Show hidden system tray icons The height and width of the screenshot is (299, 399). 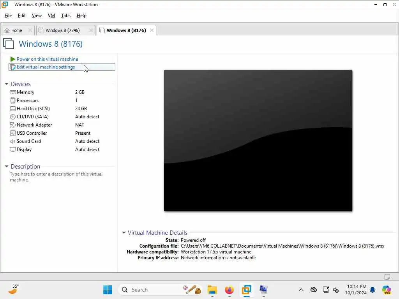(x=301, y=290)
